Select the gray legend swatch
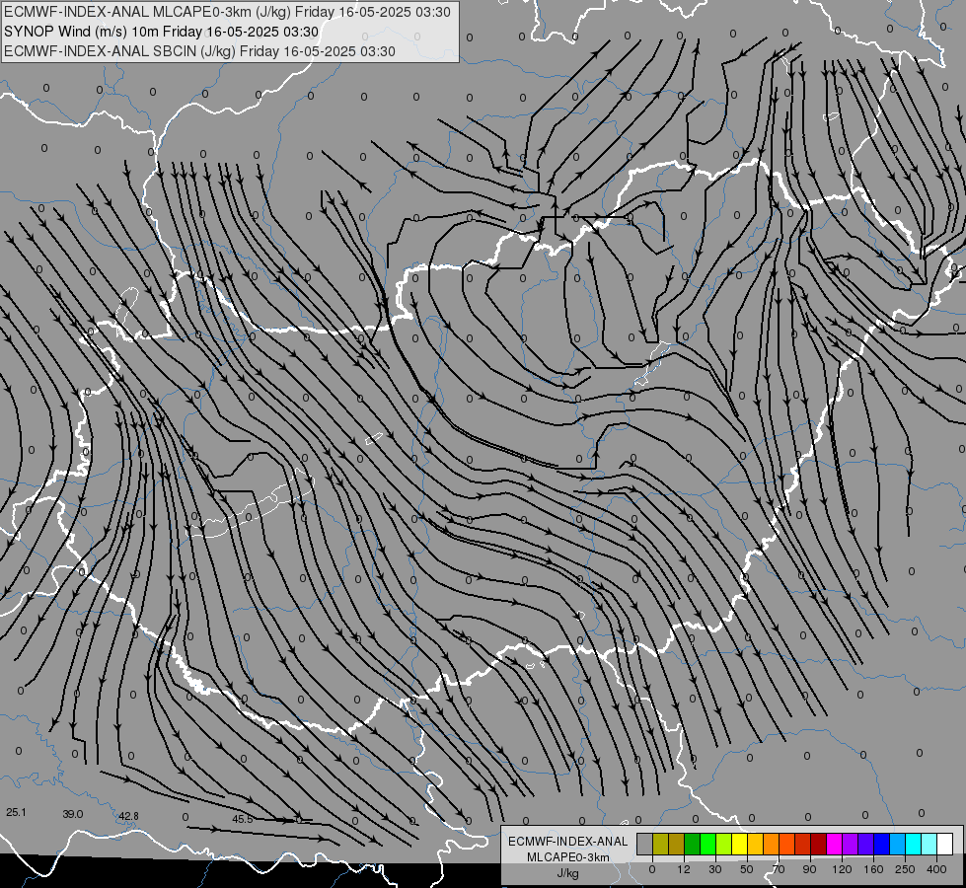 tap(645, 844)
